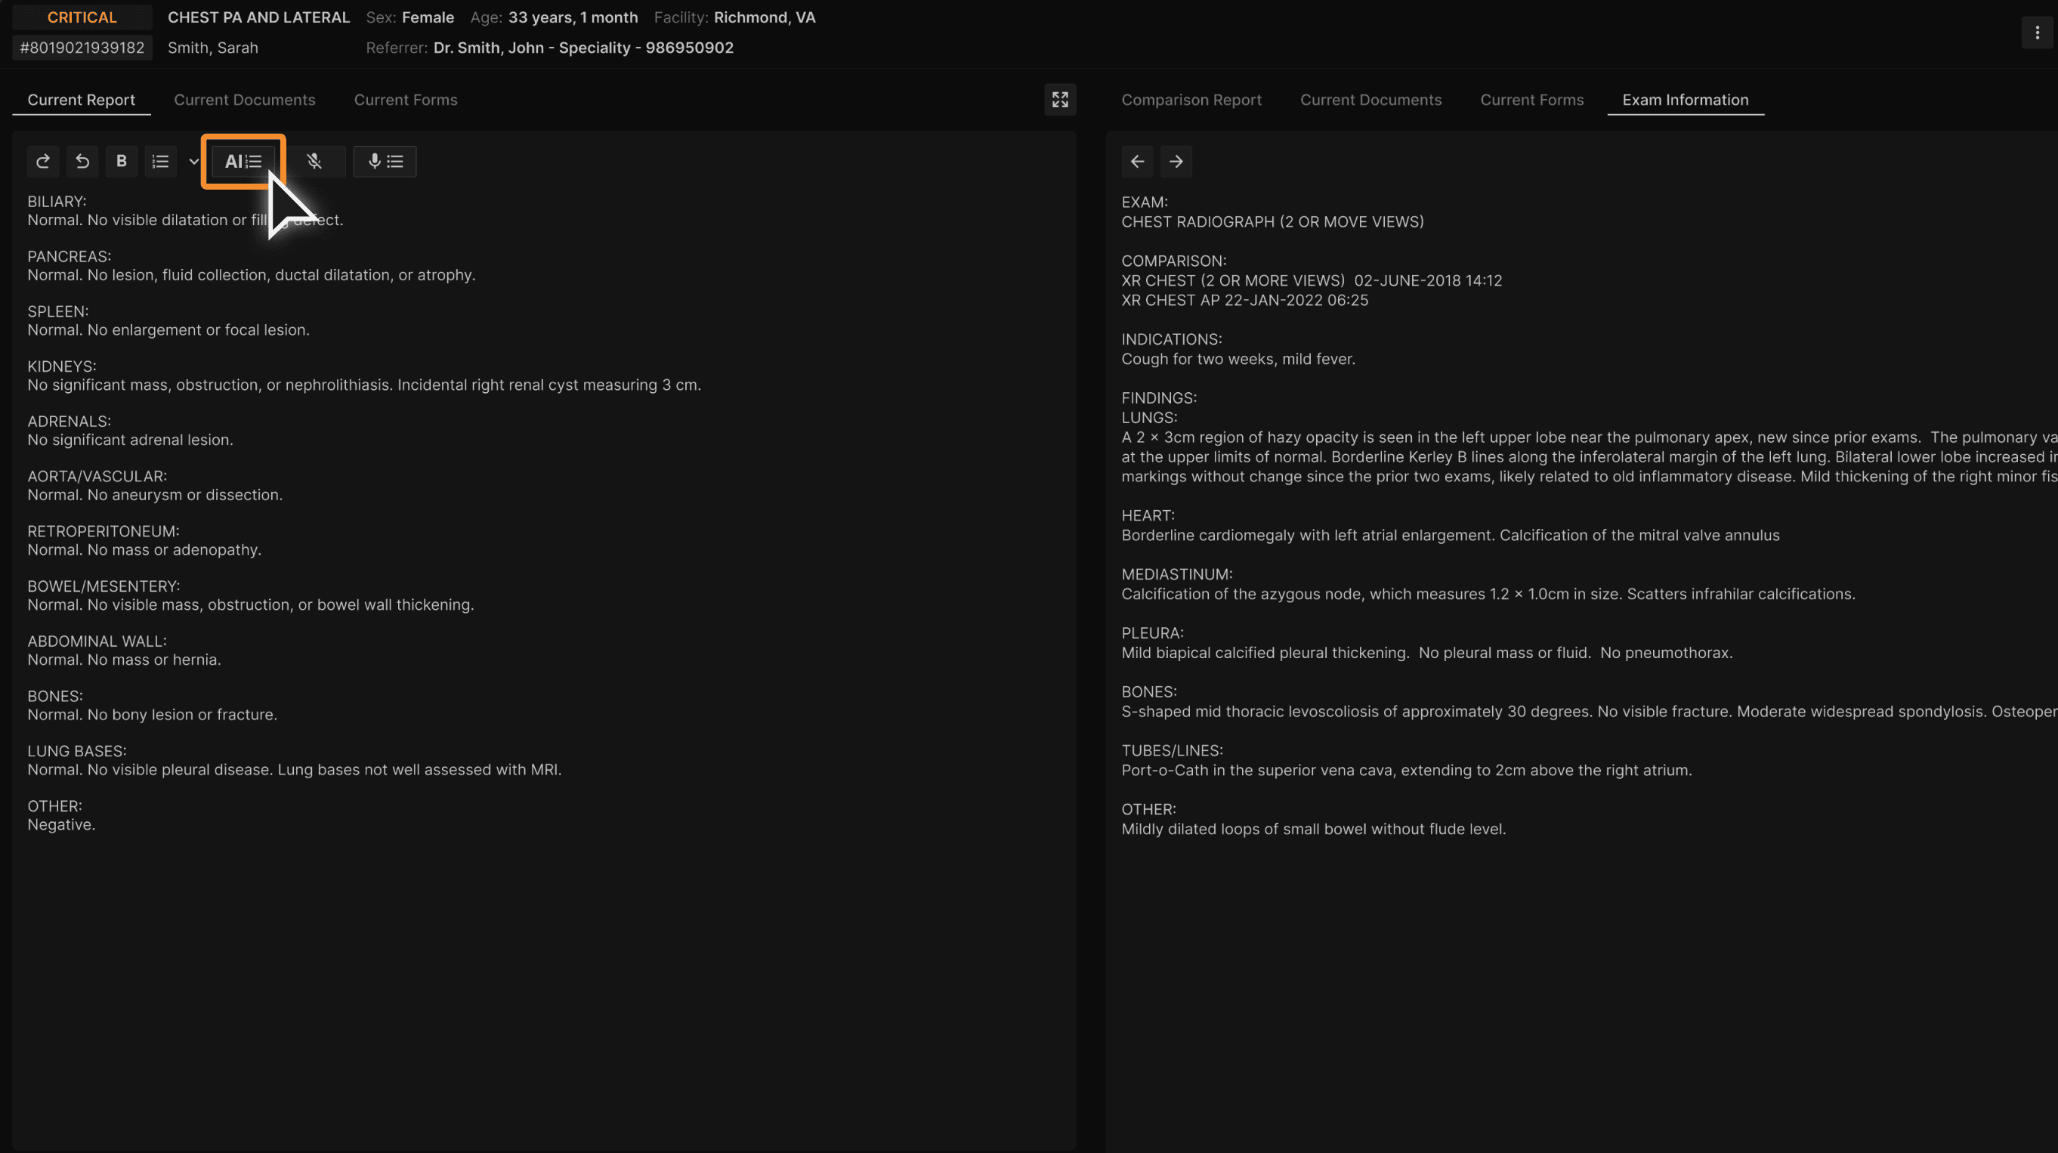Click the microphone dictation list button
This screenshot has height=1153, width=2058.
pyautogui.click(x=385, y=162)
